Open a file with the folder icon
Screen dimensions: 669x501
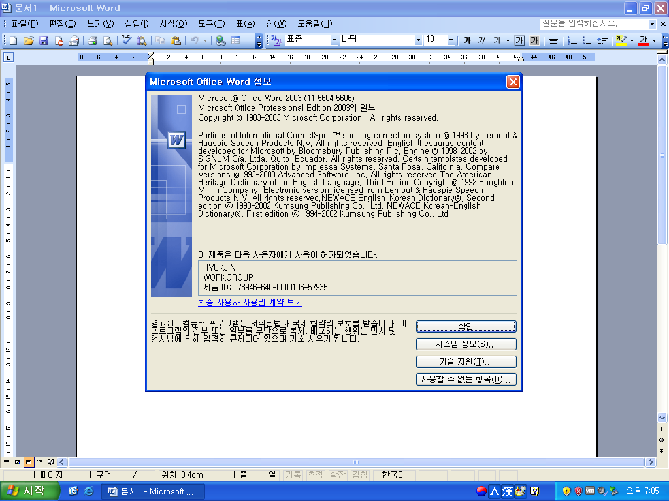coord(29,40)
